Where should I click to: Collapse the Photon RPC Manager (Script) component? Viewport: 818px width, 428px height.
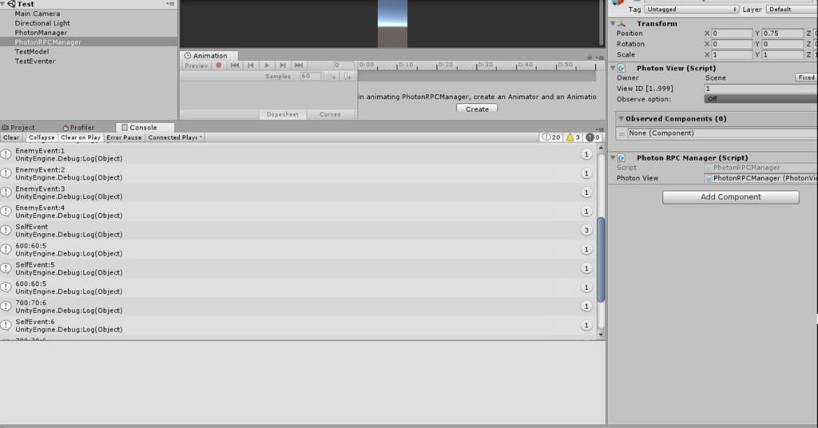click(613, 157)
